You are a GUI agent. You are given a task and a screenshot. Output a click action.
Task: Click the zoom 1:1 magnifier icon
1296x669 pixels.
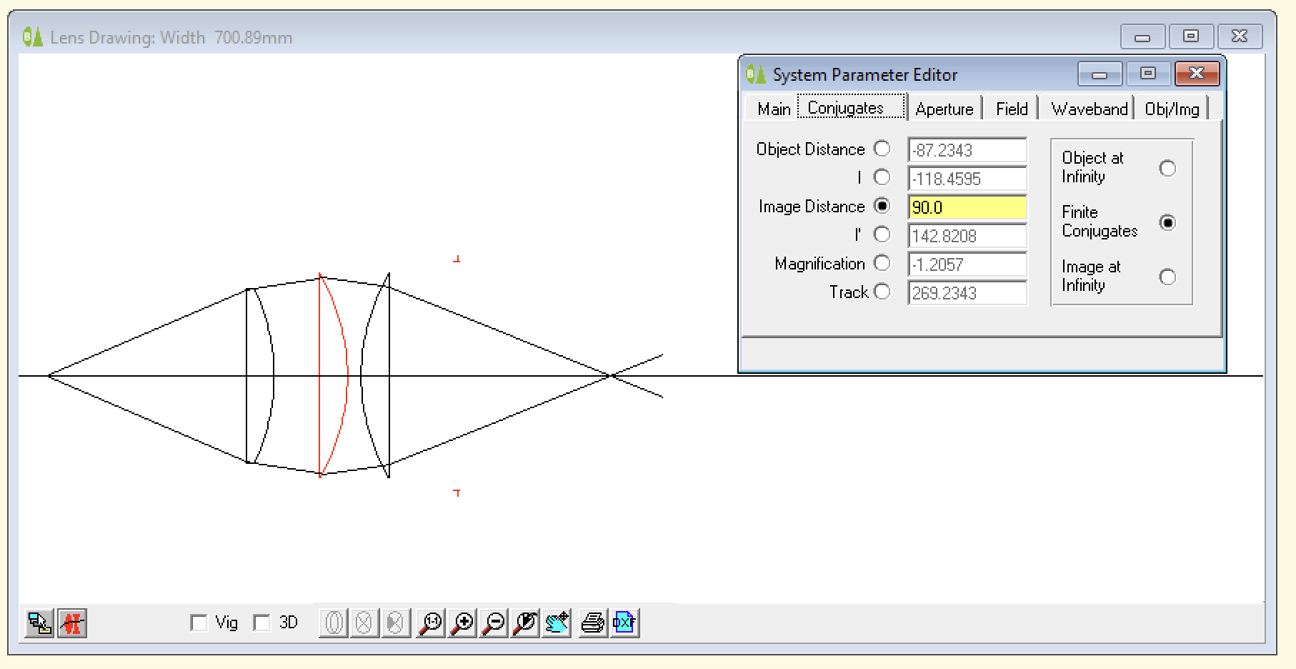point(431,623)
